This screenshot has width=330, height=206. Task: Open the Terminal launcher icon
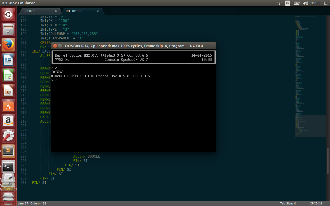click(x=8, y=166)
